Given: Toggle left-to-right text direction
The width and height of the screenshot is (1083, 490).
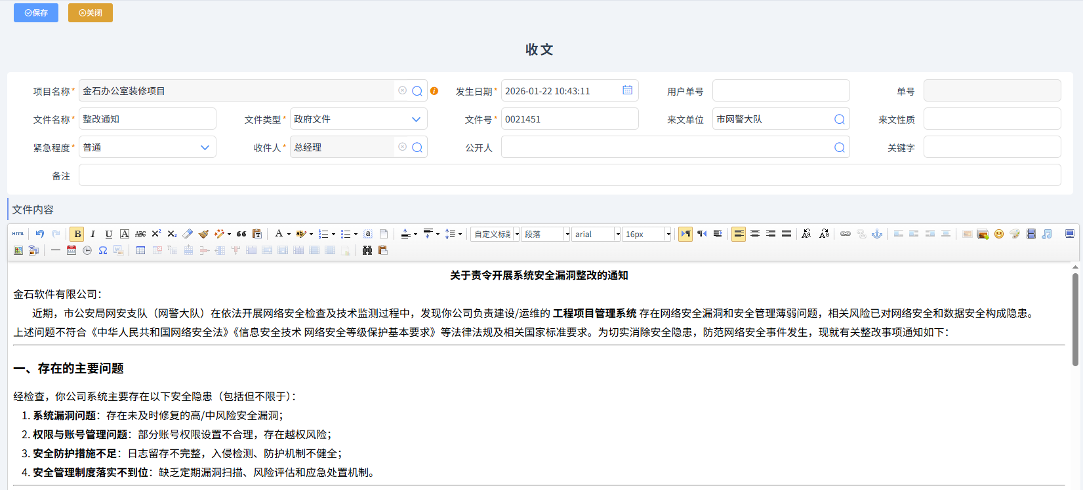Looking at the screenshot, I should pyautogui.click(x=685, y=234).
